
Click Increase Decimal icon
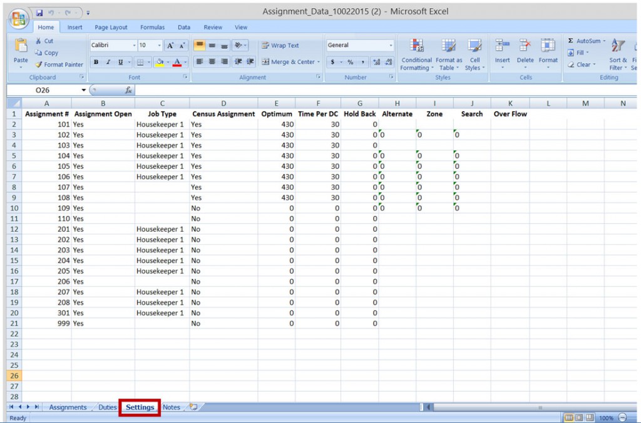[376, 62]
